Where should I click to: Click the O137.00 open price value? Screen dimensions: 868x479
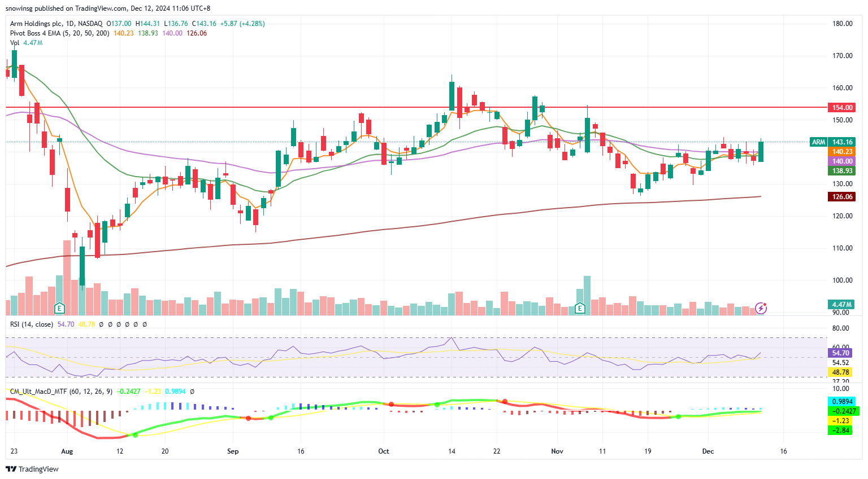click(118, 24)
